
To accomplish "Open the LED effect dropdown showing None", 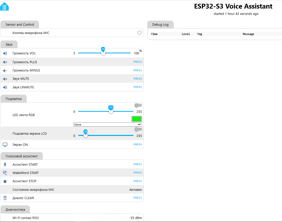I will 108,124.
